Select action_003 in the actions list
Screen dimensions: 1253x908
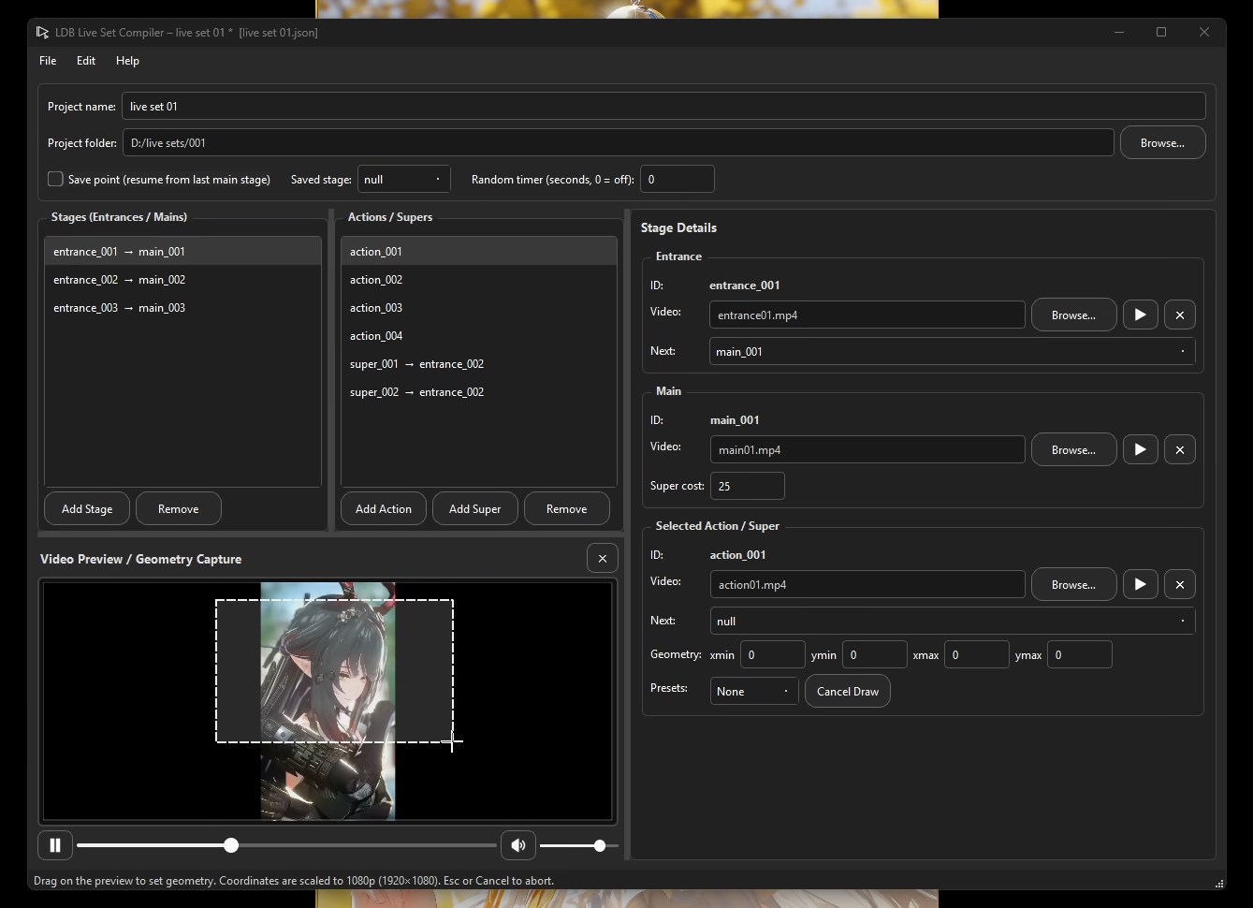tap(478, 308)
